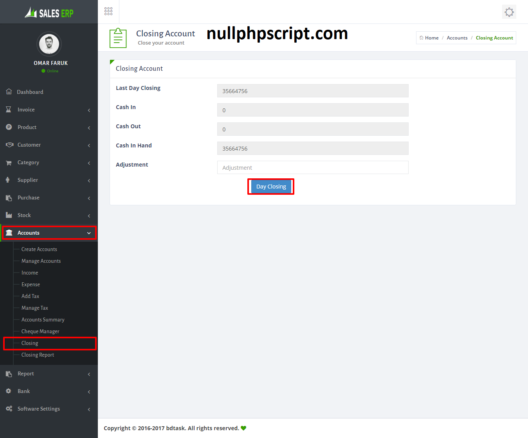Image resolution: width=528 pixels, height=438 pixels.
Task: Expand the Product menu chevron
Action: coord(89,128)
